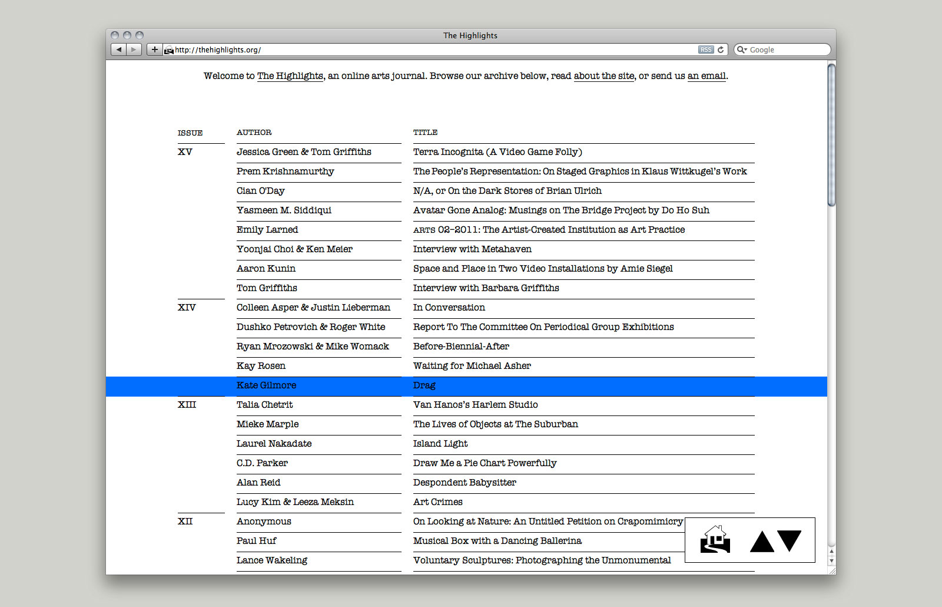Click the downward triangle arrow in floating panel
This screenshot has width=942, height=607.
click(790, 539)
